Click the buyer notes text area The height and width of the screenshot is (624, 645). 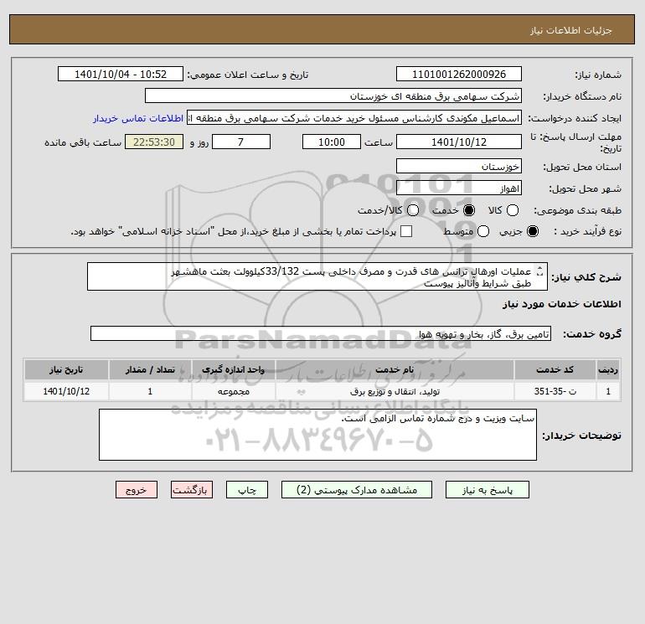317,435
